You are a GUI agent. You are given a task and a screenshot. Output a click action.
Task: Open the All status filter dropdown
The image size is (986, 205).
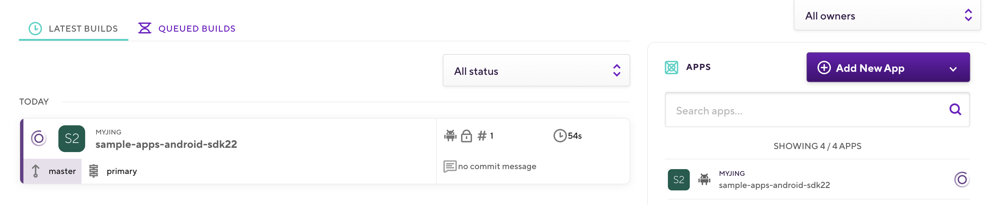pos(536,71)
